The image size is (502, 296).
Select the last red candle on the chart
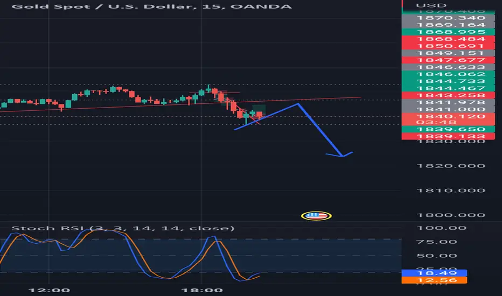click(x=259, y=115)
